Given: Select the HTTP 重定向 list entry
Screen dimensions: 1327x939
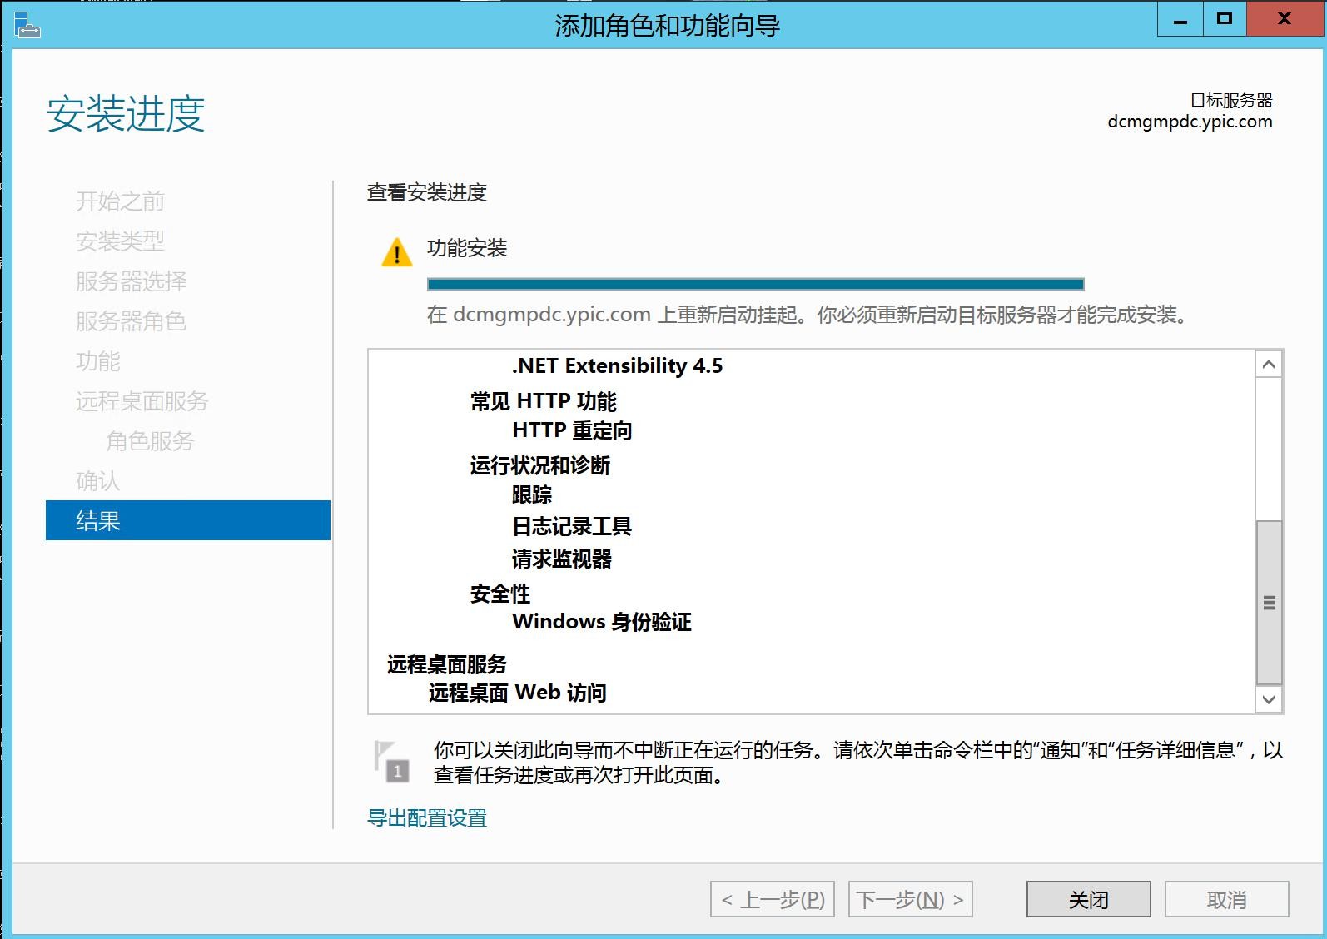Looking at the screenshot, I should coord(572,430).
